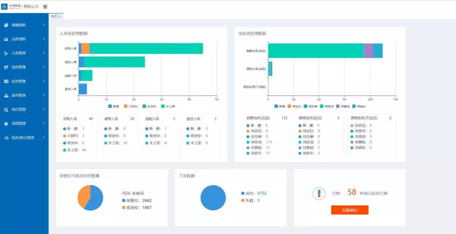Expand the 组合/拆分管理 menu arrow
This screenshot has height=234, width=456.
pyautogui.click(x=44, y=137)
